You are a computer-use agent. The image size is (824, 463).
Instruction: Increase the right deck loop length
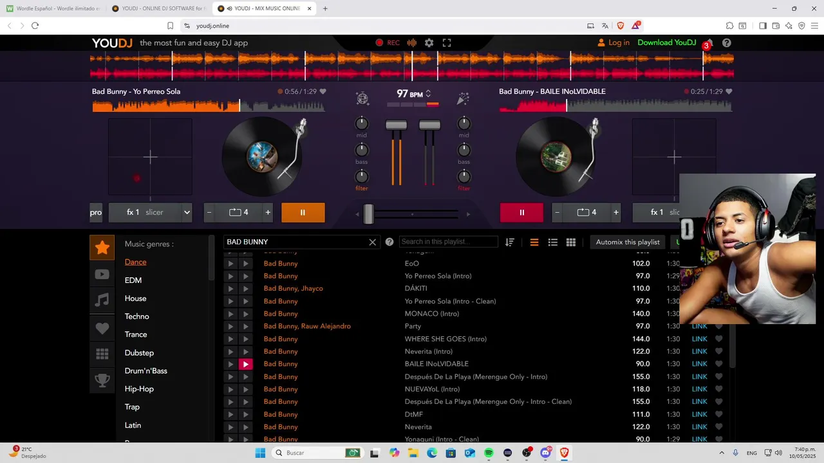click(x=616, y=212)
